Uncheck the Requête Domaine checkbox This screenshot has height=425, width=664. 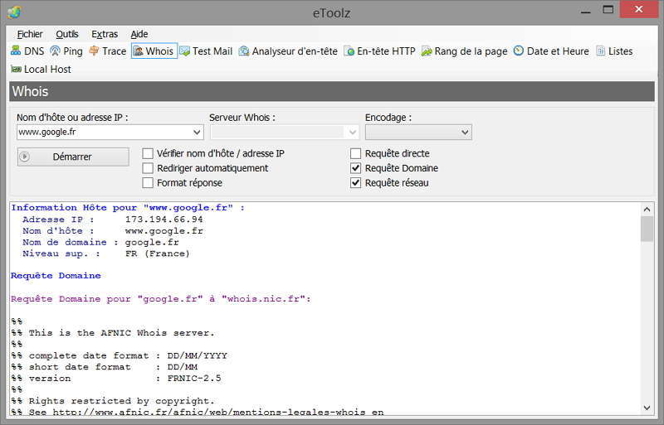356,168
